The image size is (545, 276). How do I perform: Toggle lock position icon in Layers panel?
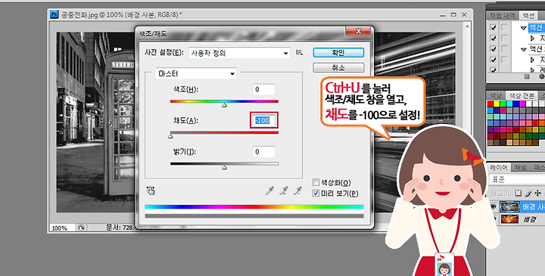pos(537,193)
